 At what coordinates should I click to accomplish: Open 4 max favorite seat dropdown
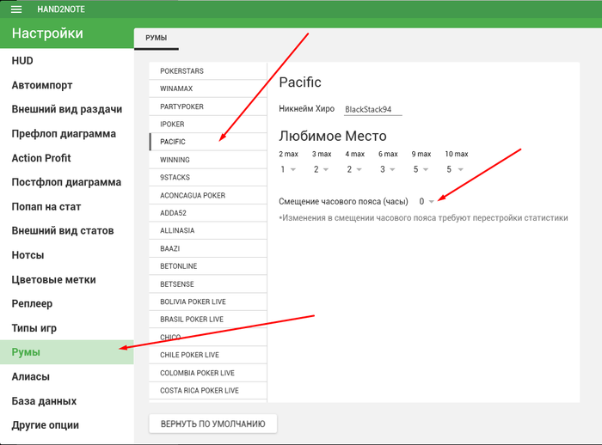point(354,169)
